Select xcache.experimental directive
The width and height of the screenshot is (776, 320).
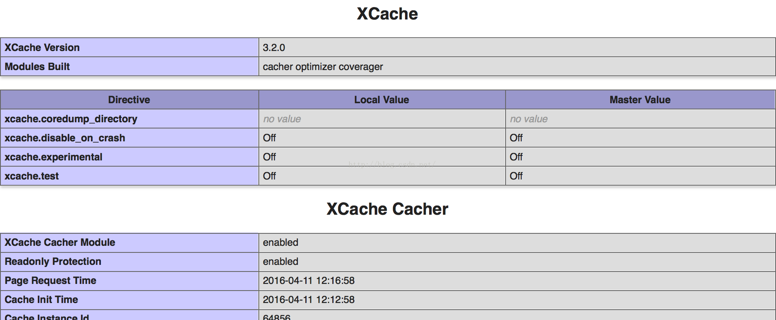(x=53, y=157)
